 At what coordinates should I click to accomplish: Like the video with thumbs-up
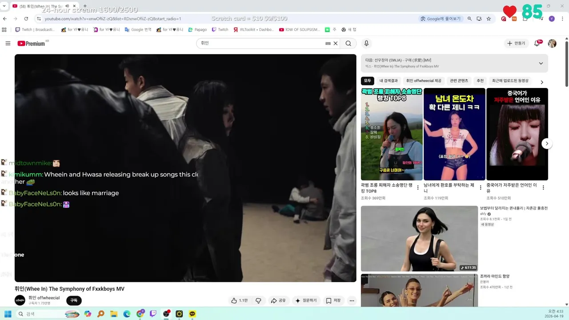pos(239,300)
